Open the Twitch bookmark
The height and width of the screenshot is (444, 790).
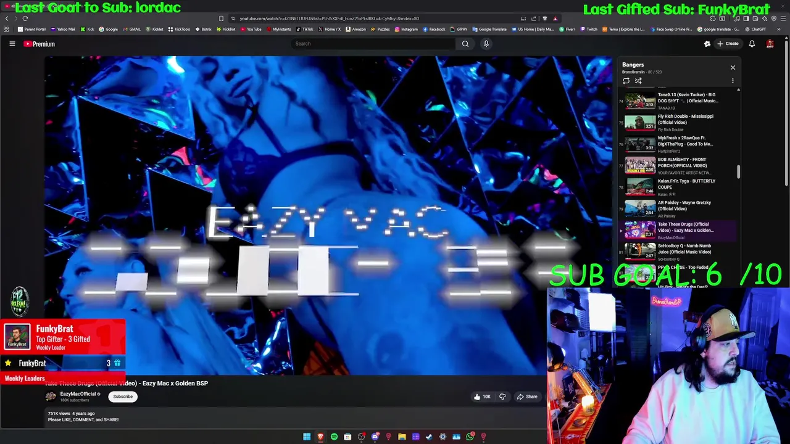coord(589,29)
